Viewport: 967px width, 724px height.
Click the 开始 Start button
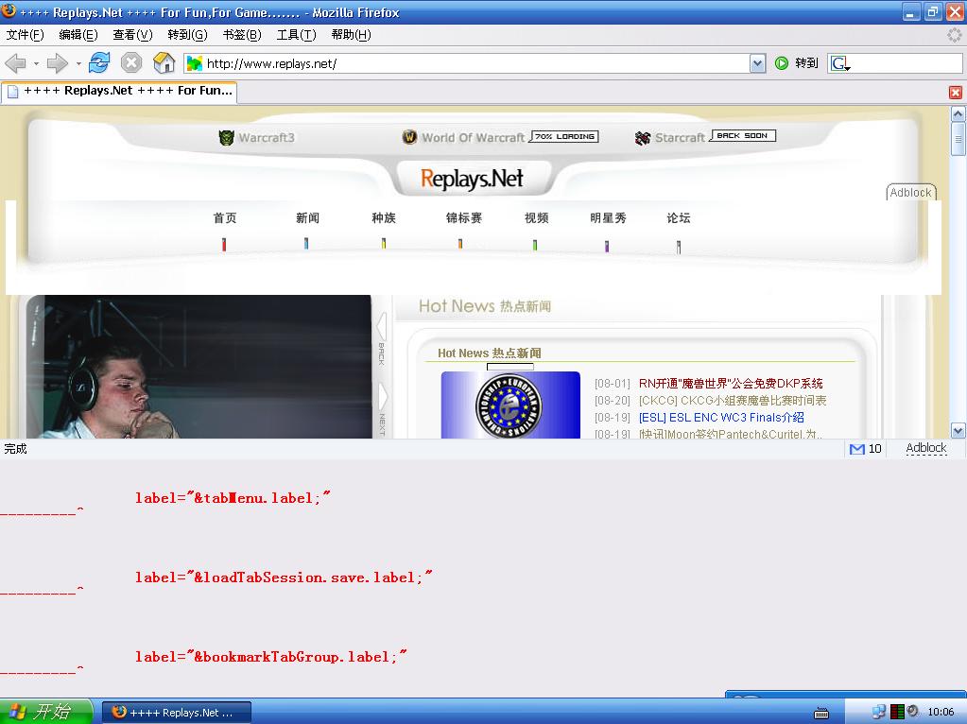pos(46,712)
